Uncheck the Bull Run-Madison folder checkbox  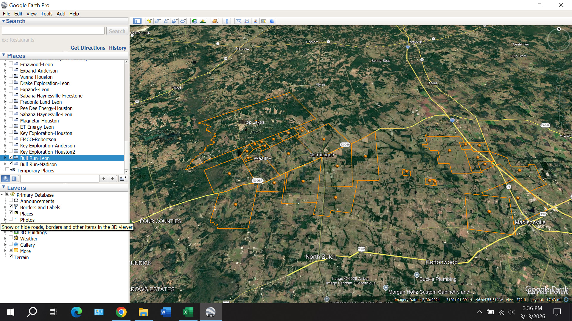11,163
